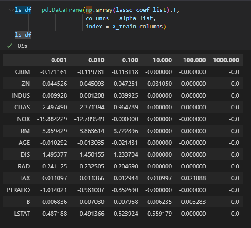Click the cell value 0.006235
251x228 pixels.
(x=160, y=202)
